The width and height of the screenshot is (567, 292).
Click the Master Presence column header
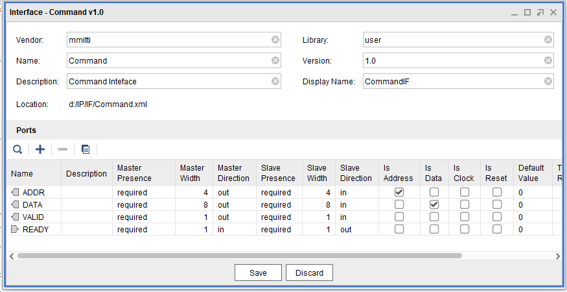(x=144, y=173)
